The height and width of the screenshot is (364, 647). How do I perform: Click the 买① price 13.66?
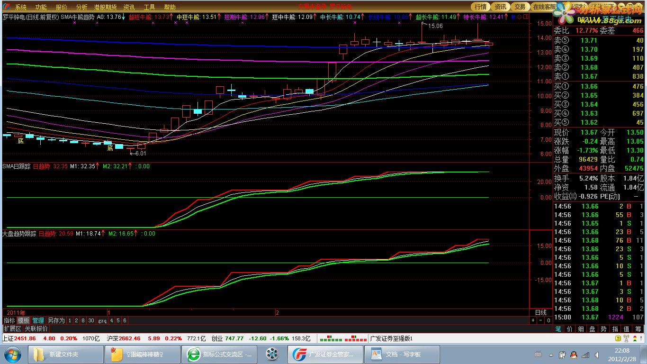589,86
